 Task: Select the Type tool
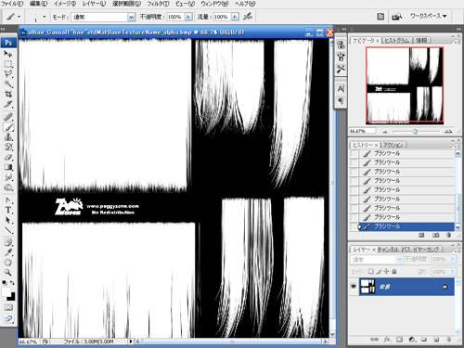[8, 210]
